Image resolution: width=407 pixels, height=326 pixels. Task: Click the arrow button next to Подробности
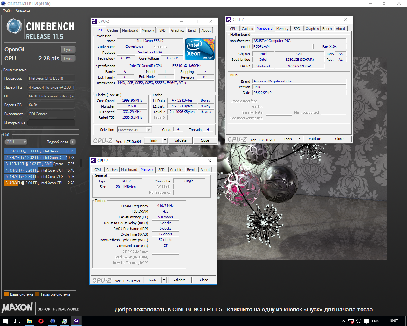73,142
